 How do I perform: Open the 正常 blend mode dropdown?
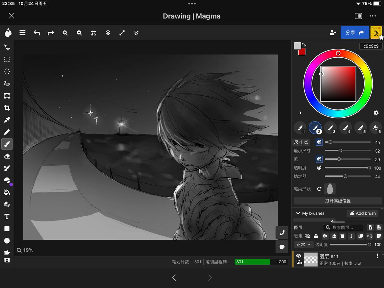coord(303,244)
